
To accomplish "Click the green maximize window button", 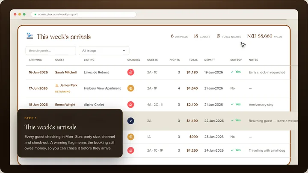I will click(x=24, y=15).
